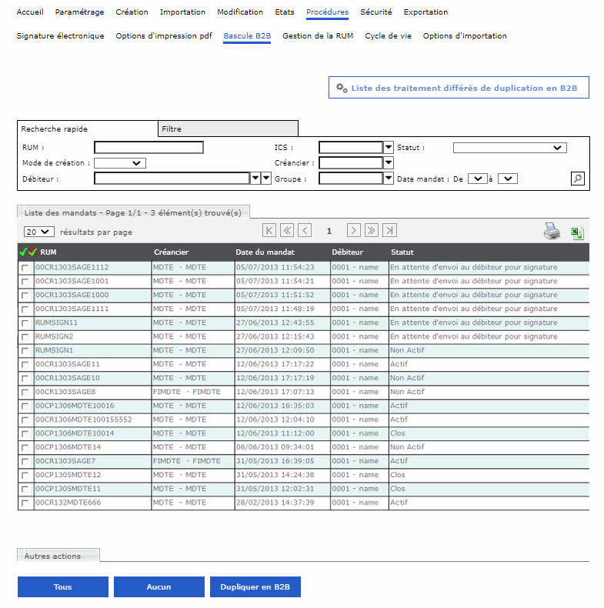Select the checkbox for 00CR132MDTE666
The width and height of the screenshot is (604, 608).
tap(25, 503)
